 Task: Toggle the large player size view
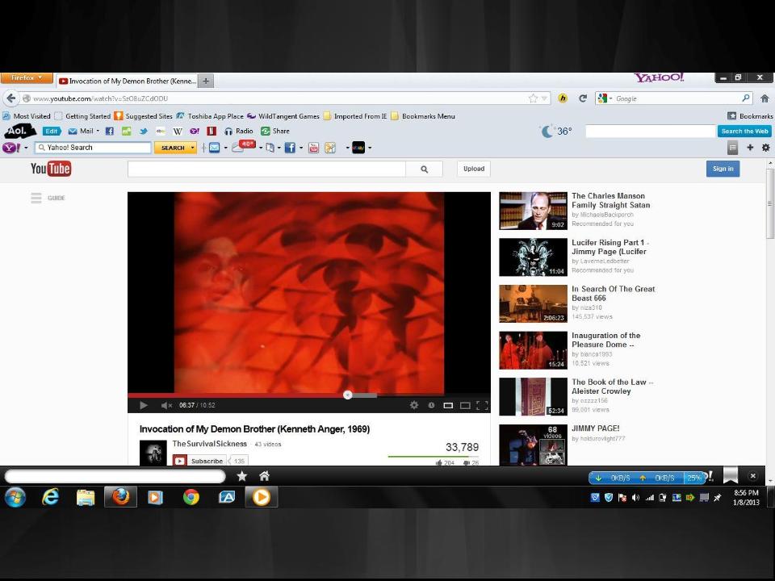click(465, 405)
